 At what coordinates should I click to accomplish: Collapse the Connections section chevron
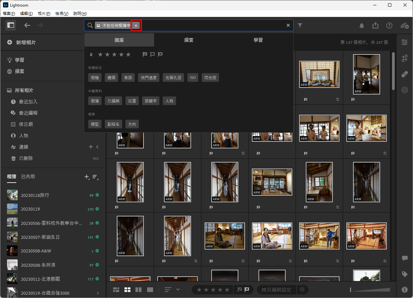tap(97, 147)
